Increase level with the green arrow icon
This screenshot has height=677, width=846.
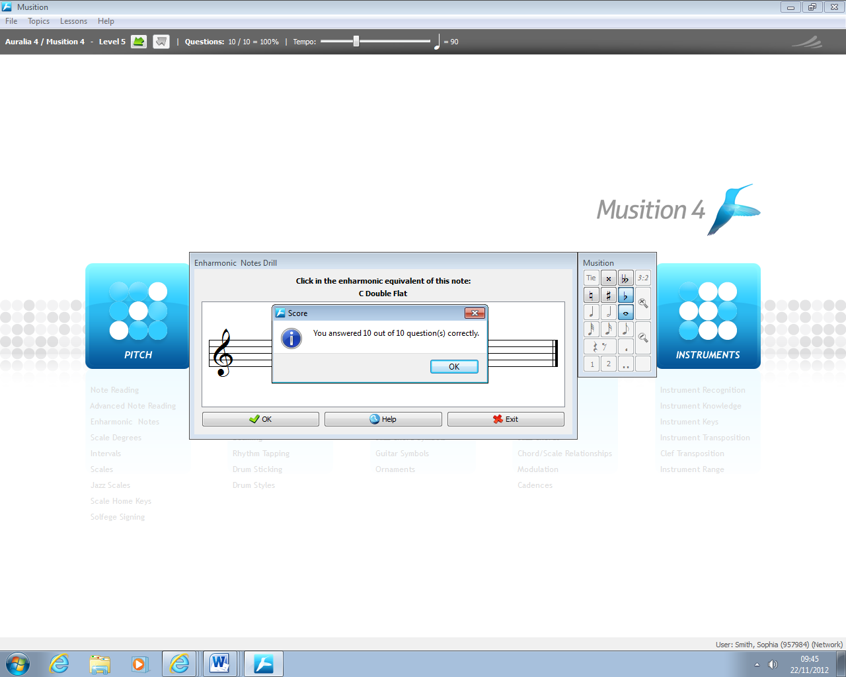point(139,42)
